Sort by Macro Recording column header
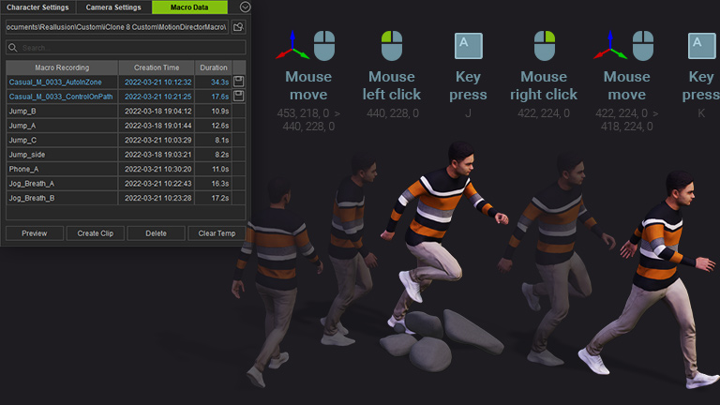Viewport: 720px width, 405px height. [x=62, y=67]
